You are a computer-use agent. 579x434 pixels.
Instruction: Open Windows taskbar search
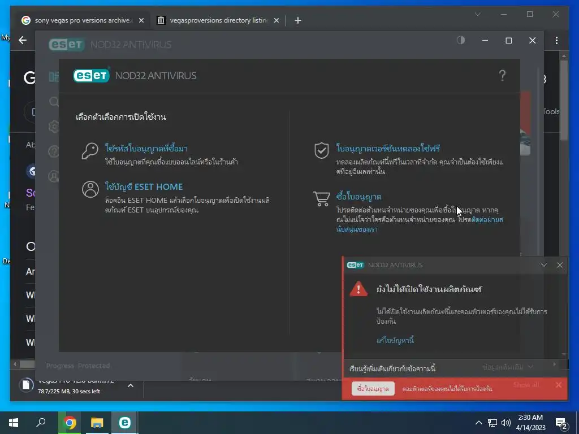41,423
